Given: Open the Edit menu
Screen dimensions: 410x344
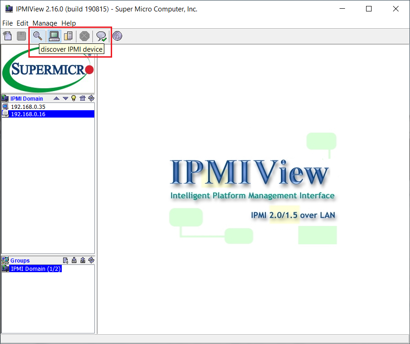Looking at the screenshot, I should pyautogui.click(x=22, y=23).
